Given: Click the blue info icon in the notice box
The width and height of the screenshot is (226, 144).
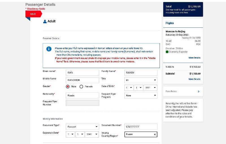Looking at the screenshot, I should [x=49, y=49].
